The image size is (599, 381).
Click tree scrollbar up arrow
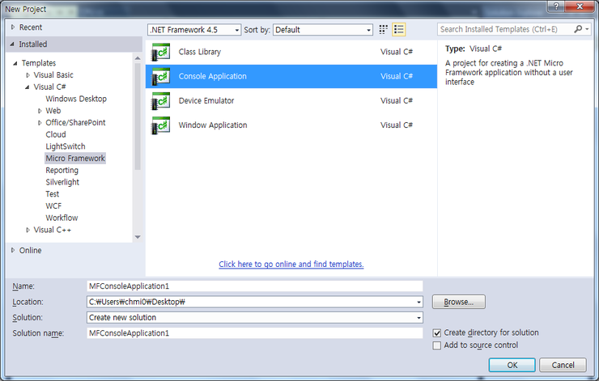[138, 58]
